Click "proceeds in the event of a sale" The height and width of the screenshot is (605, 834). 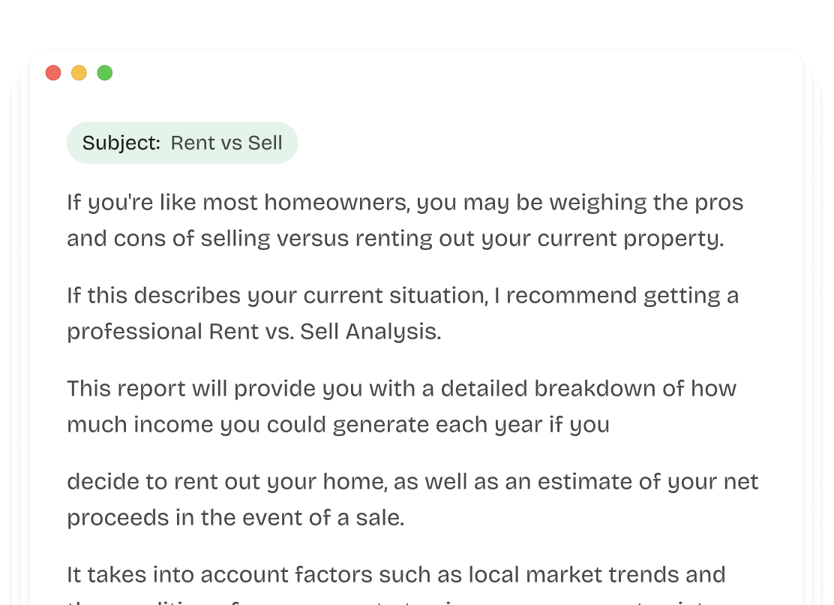[235, 518]
